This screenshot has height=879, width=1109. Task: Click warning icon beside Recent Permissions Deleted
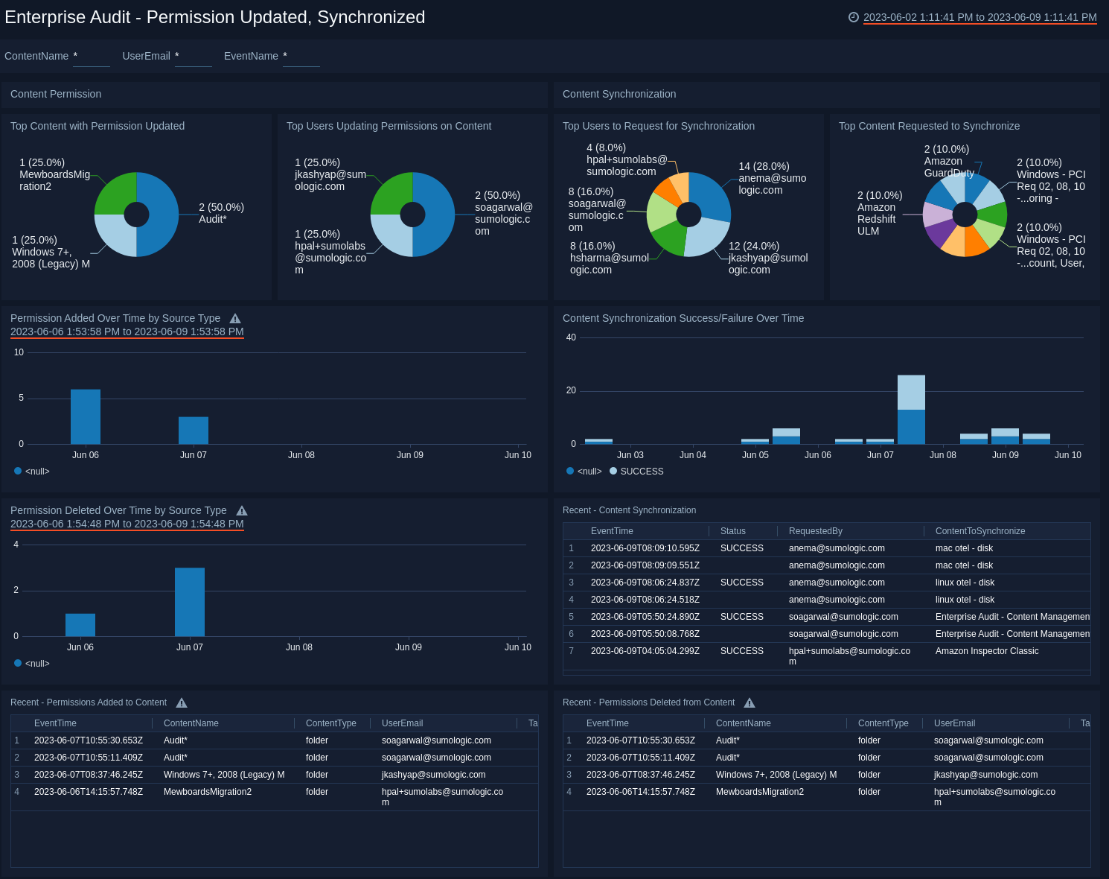tap(750, 703)
